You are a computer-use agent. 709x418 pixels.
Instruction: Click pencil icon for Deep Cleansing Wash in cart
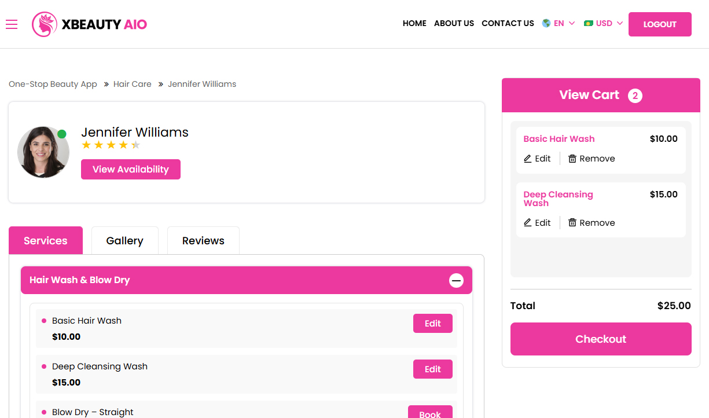tap(527, 223)
